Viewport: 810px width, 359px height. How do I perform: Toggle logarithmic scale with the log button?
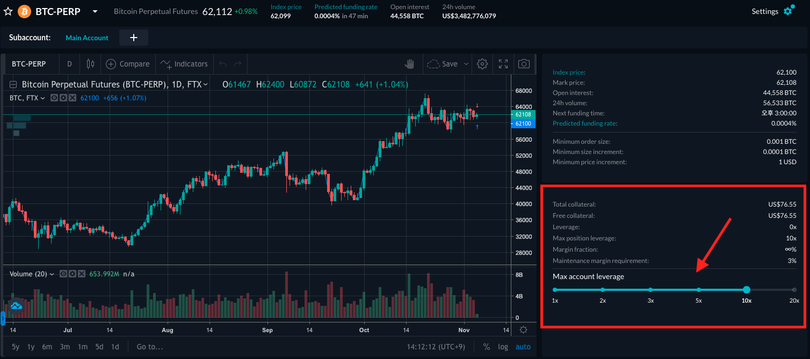(x=503, y=347)
